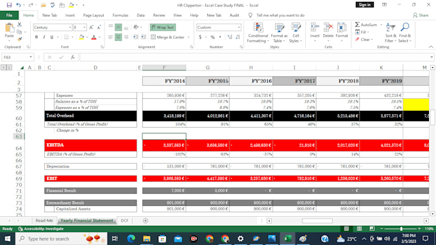Switch to the Formulas ribbon tab

121,15
